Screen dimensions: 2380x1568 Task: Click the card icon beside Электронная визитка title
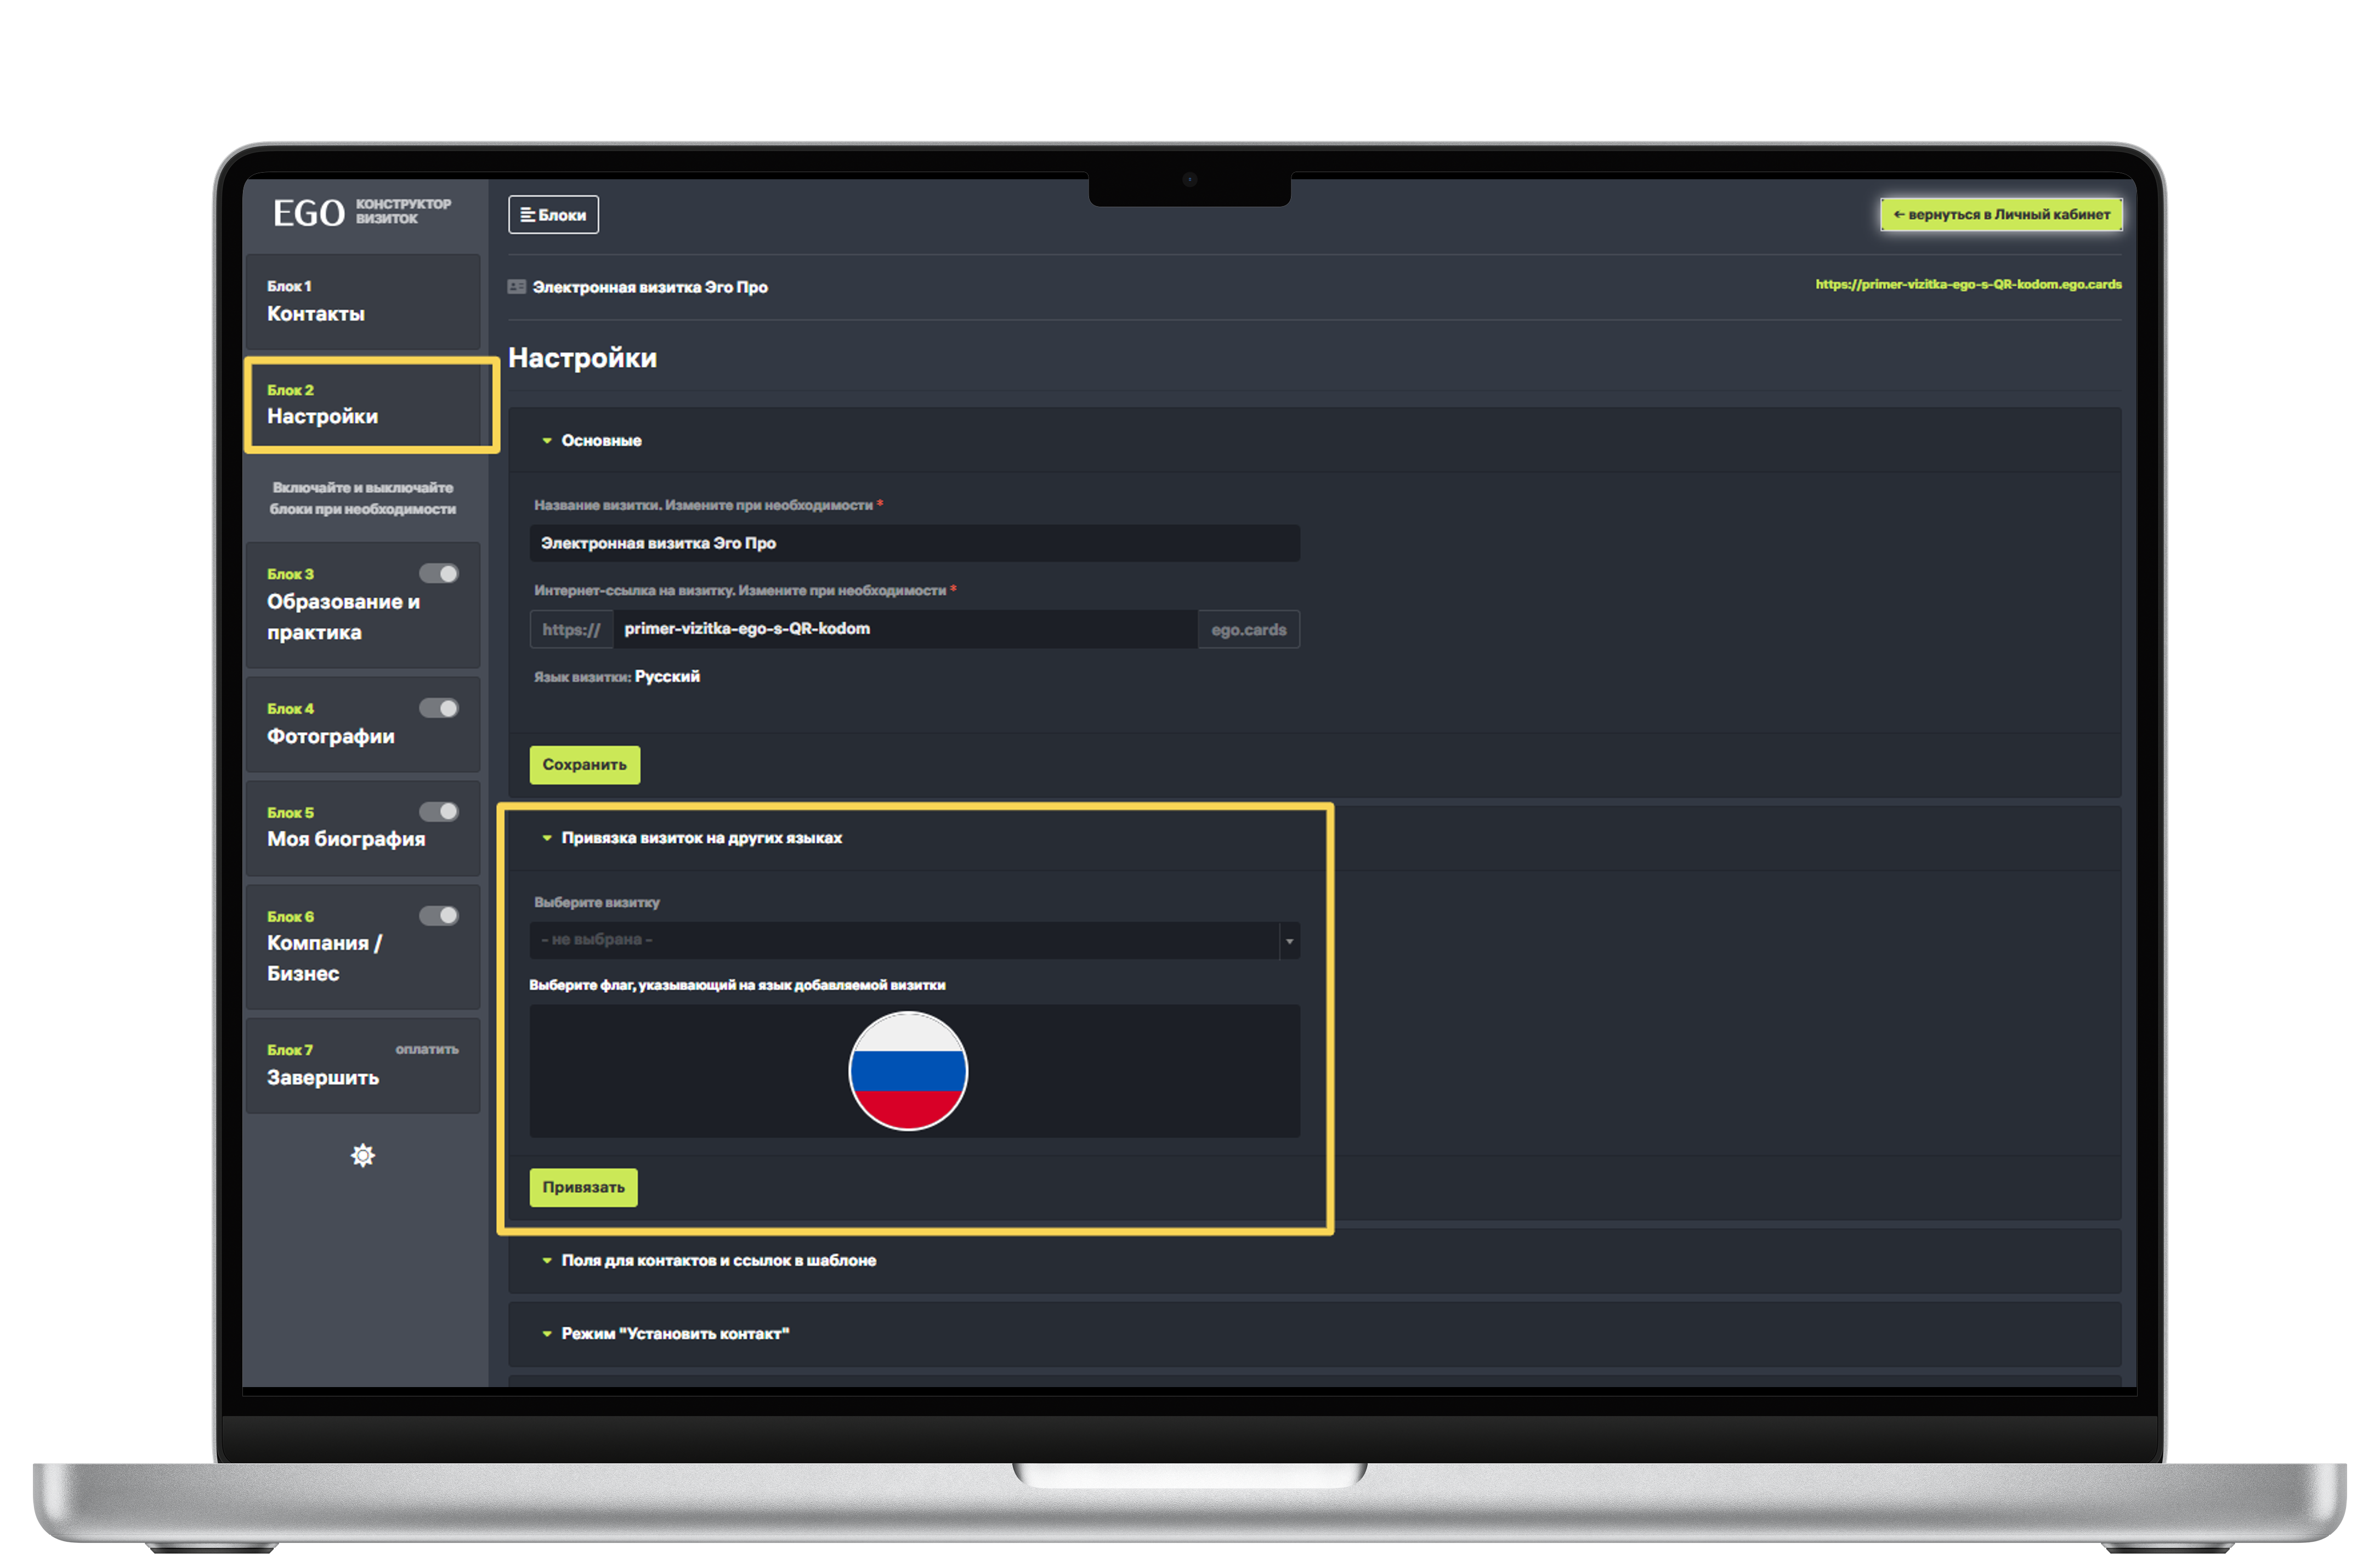pyautogui.click(x=517, y=287)
